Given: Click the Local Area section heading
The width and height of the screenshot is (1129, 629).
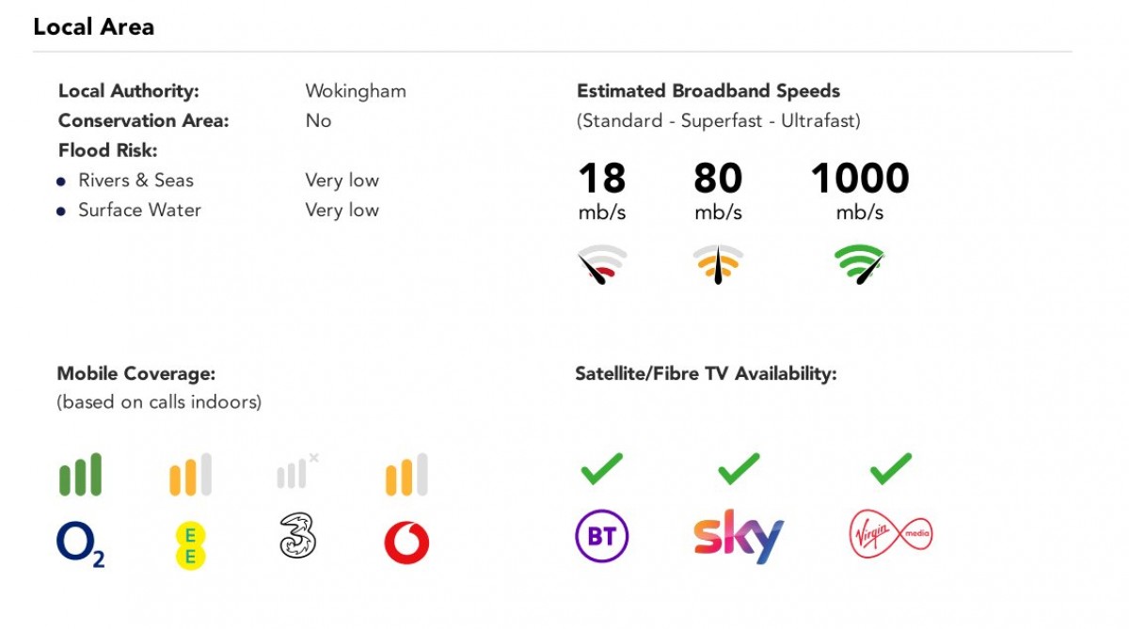Looking at the screenshot, I should 93,26.
